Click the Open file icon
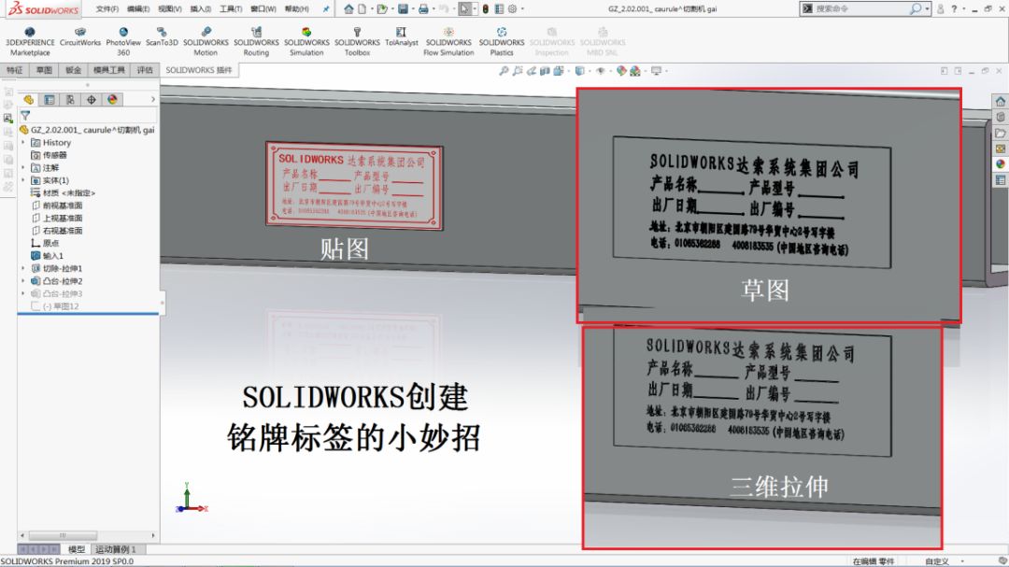 381,9
